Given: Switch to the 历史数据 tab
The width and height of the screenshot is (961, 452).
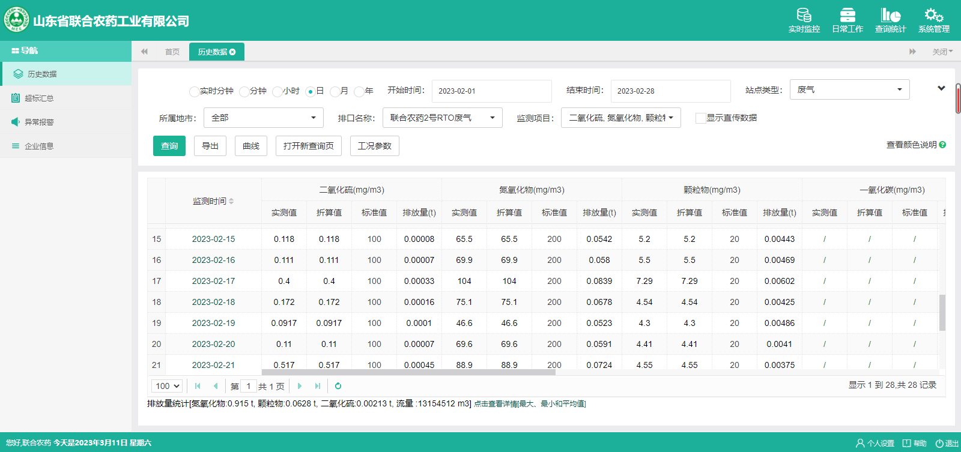Looking at the screenshot, I should 217,52.
